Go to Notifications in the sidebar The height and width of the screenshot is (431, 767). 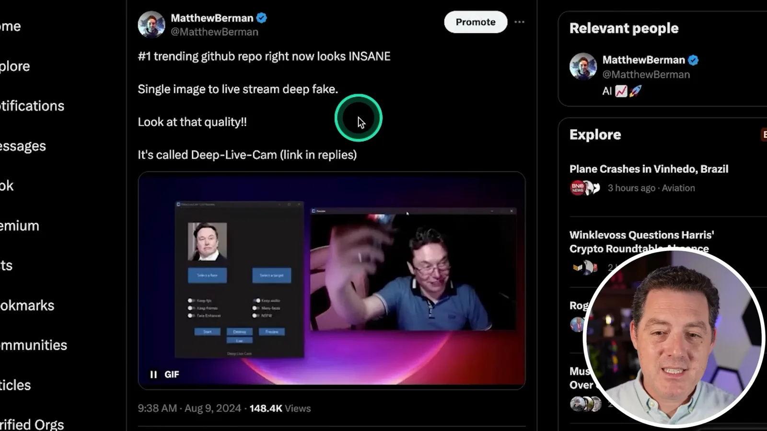[x=32, y=106]
